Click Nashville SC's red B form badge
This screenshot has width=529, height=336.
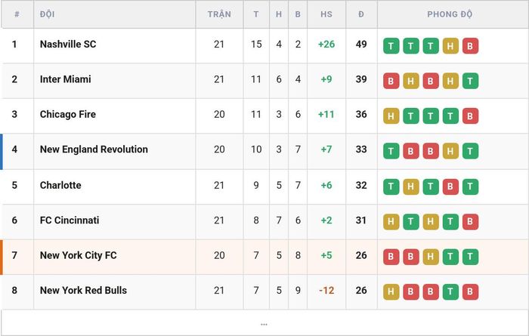tap(470, 46)
